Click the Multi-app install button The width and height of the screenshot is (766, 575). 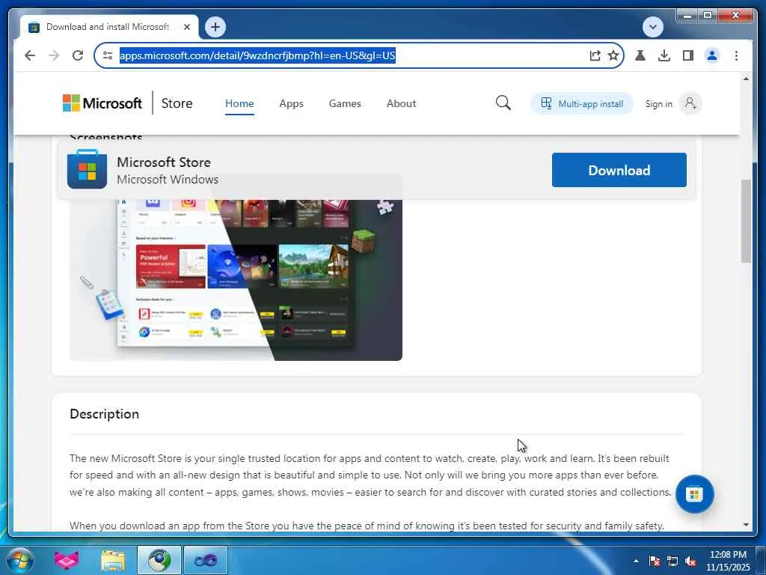[x=582, y=103]
